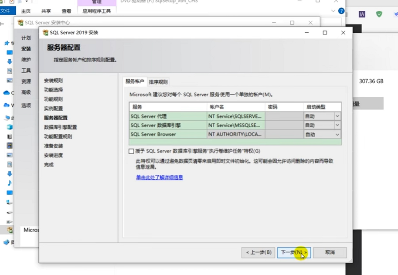The image size is (398, 275).
Task: Enable the 执行卷维护任务 privilege checkbox
Action: pos(131,151)
